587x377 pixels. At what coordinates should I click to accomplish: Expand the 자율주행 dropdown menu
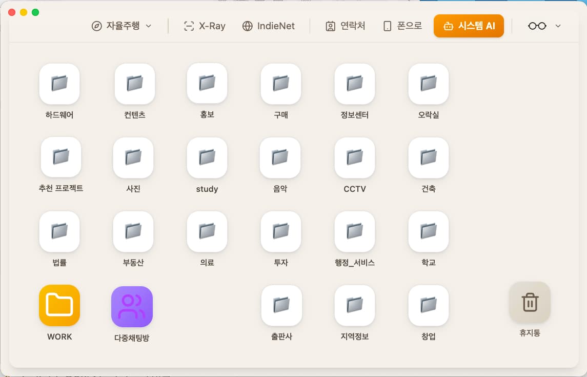click(x=122, y=26)
